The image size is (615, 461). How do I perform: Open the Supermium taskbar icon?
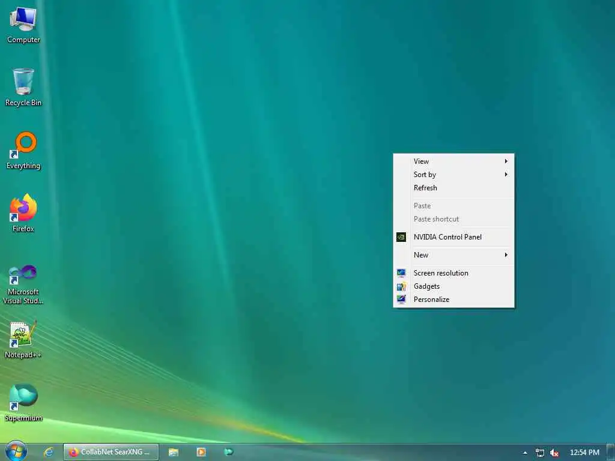tap(229, 452)
